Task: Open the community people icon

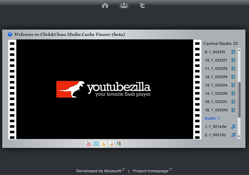Action: coord(124,5)
